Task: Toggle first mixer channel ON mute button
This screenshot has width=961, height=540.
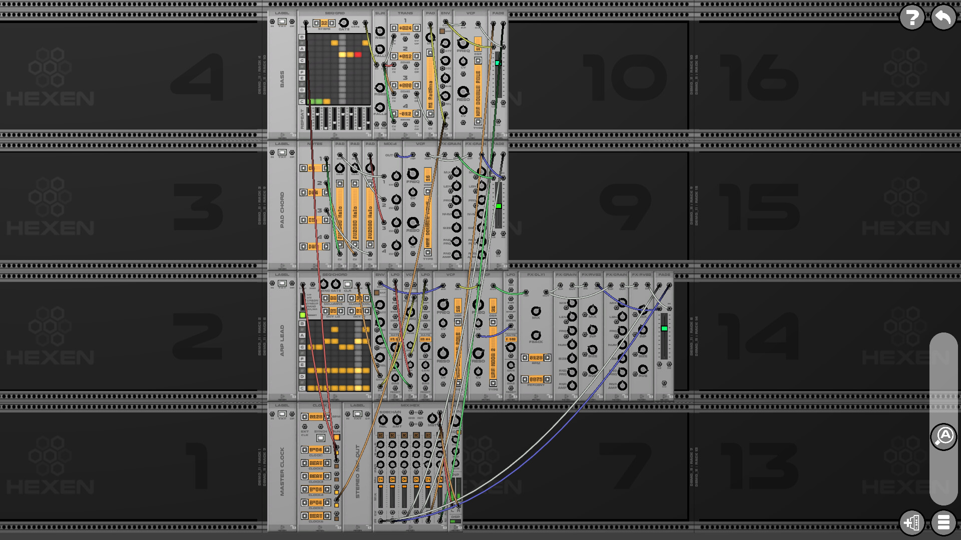Action: (x=380, y=479)
